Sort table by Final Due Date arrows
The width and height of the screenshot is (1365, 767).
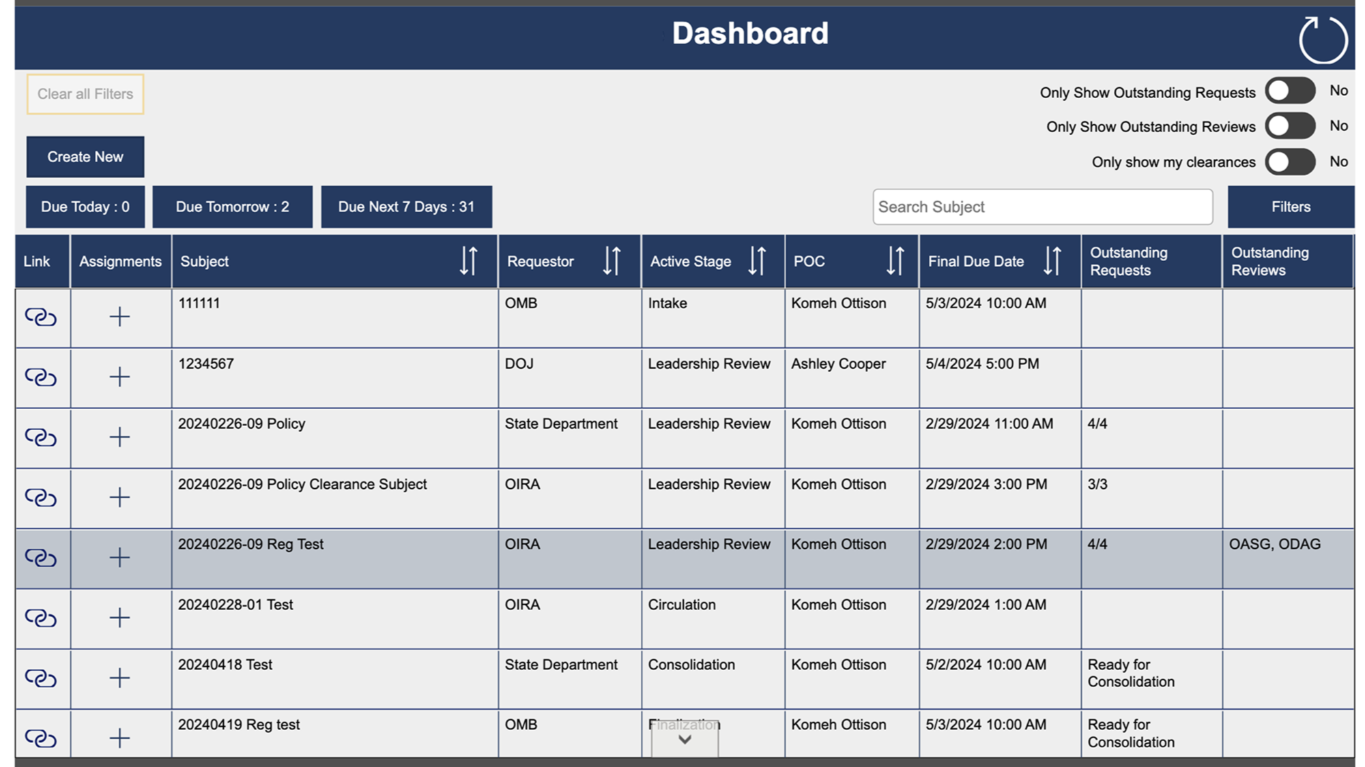(1052, 261)
